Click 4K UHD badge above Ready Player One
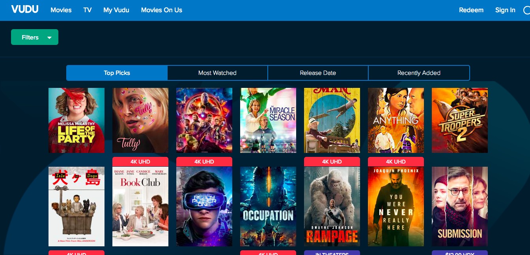This screenshot has height=255, width=530. point(204,162)
